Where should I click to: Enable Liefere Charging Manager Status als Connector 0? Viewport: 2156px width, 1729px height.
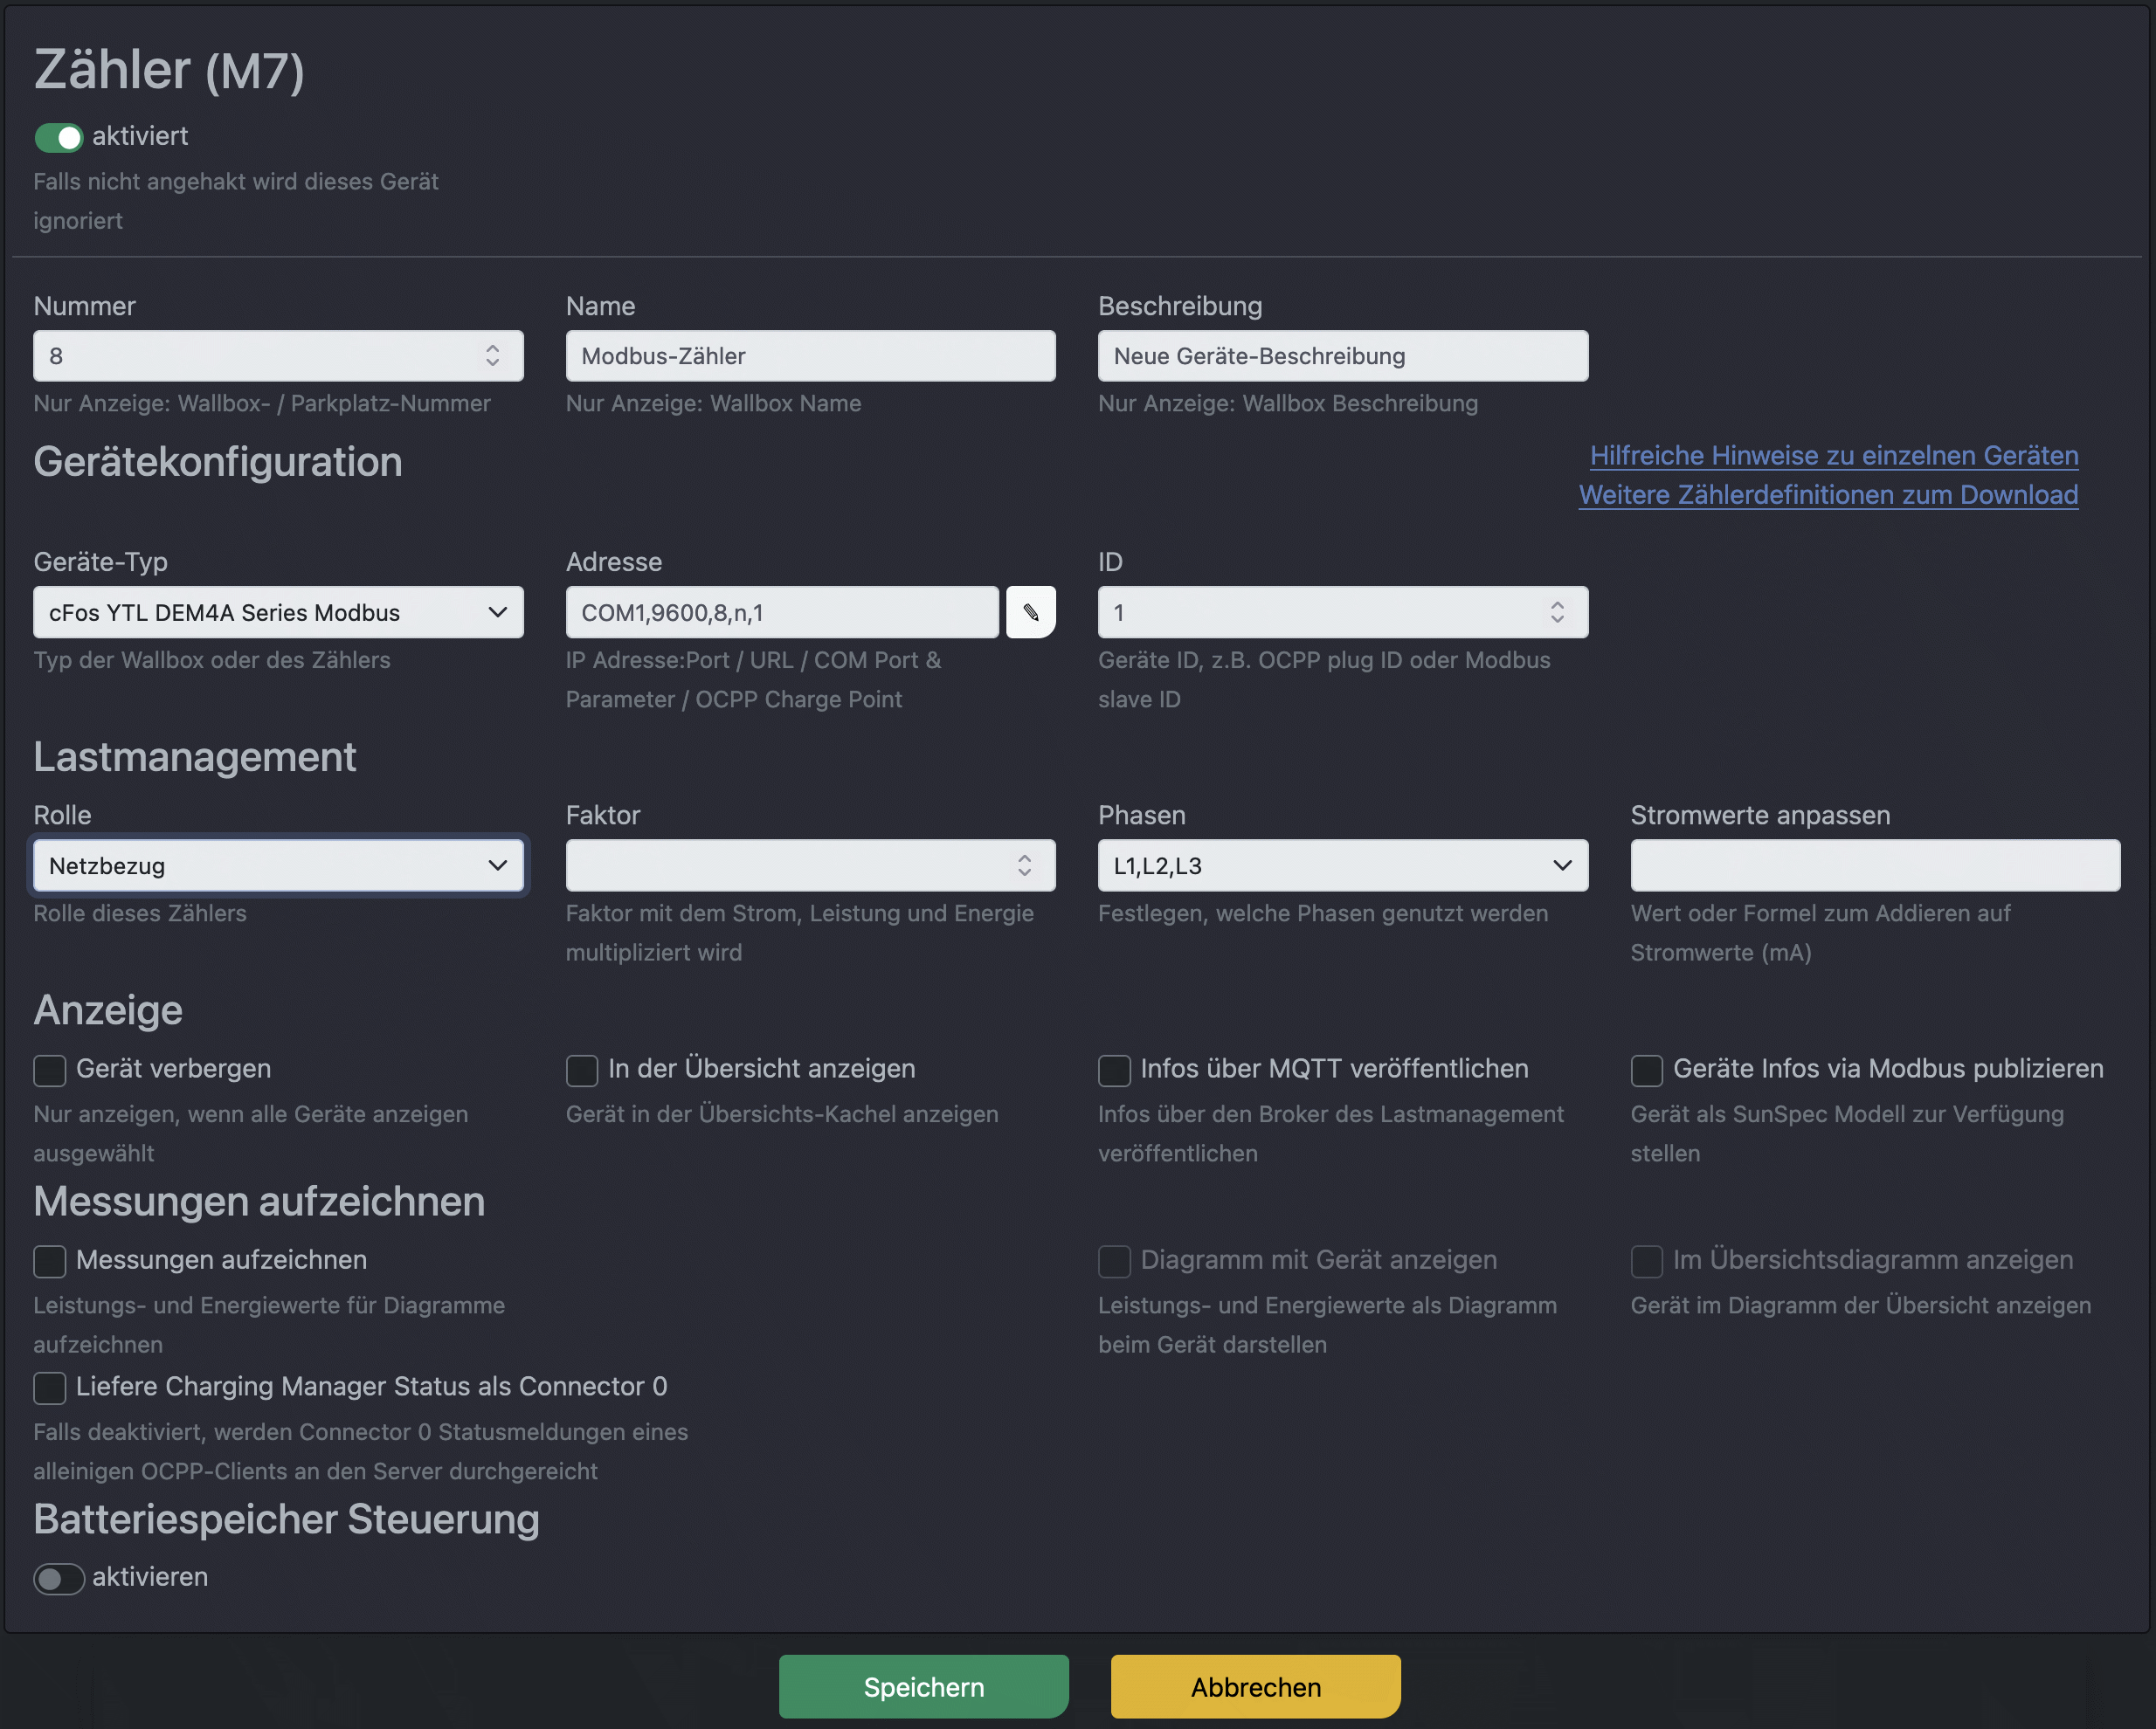pyautogui.click(x=49, y=1388)
